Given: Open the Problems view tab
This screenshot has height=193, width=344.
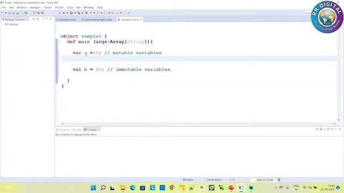Looking at the screenshot, I should [63, 130].
